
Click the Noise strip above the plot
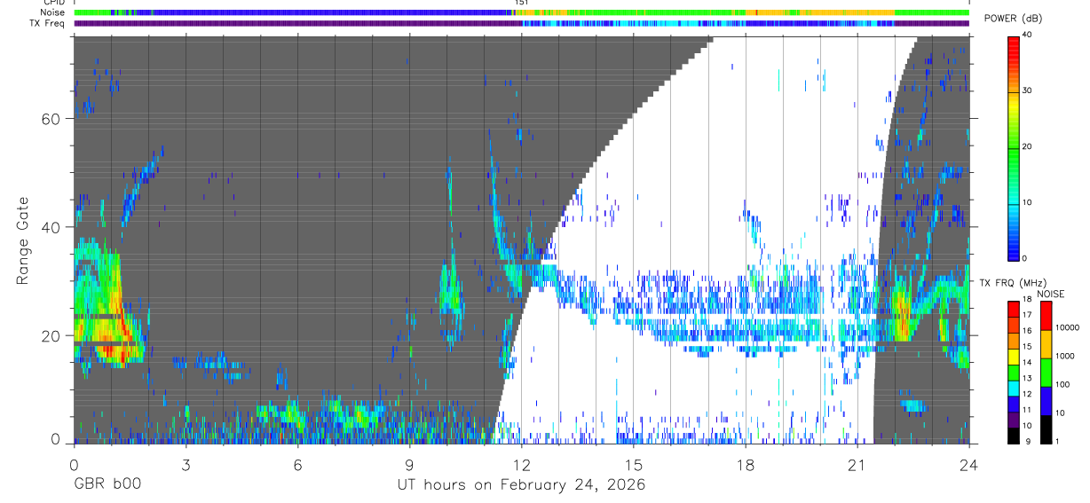coord(521,12)
